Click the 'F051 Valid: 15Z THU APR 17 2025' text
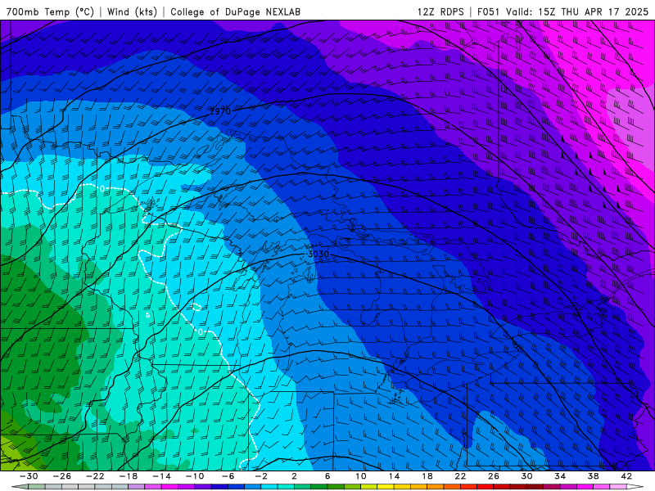Image resolution: width=655 pixels, height=491 pixels. click(562, 11)
